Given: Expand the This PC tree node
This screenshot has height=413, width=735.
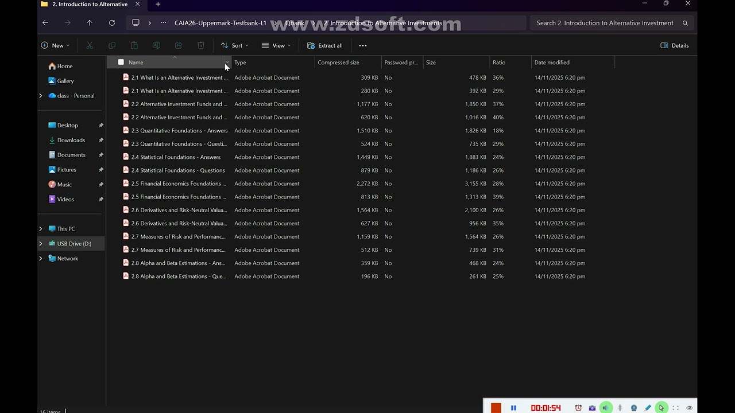Looking at the screenshot, I should (40, 229).
